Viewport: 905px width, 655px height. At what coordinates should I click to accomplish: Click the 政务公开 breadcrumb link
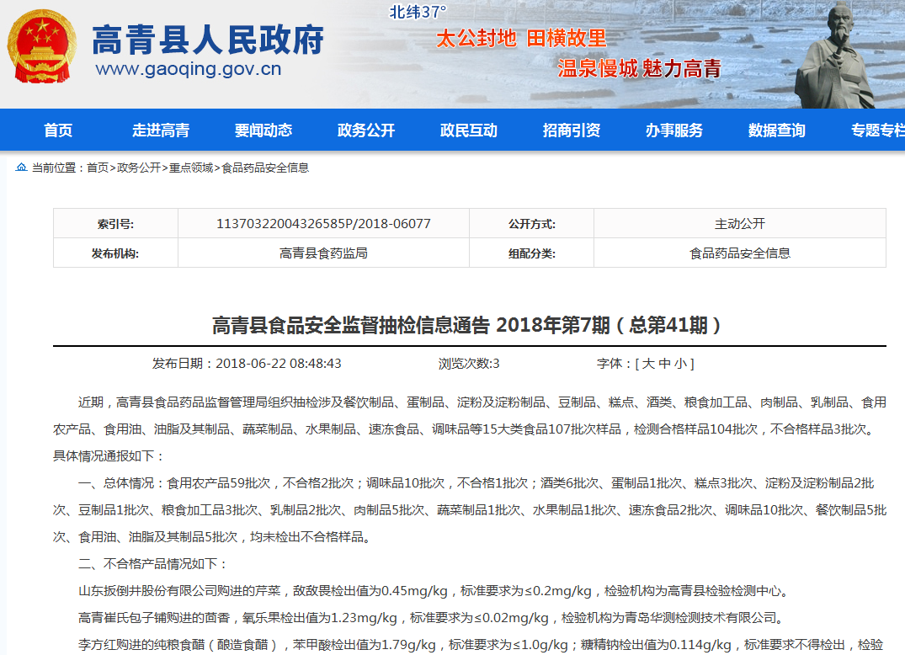click(139, 168)
